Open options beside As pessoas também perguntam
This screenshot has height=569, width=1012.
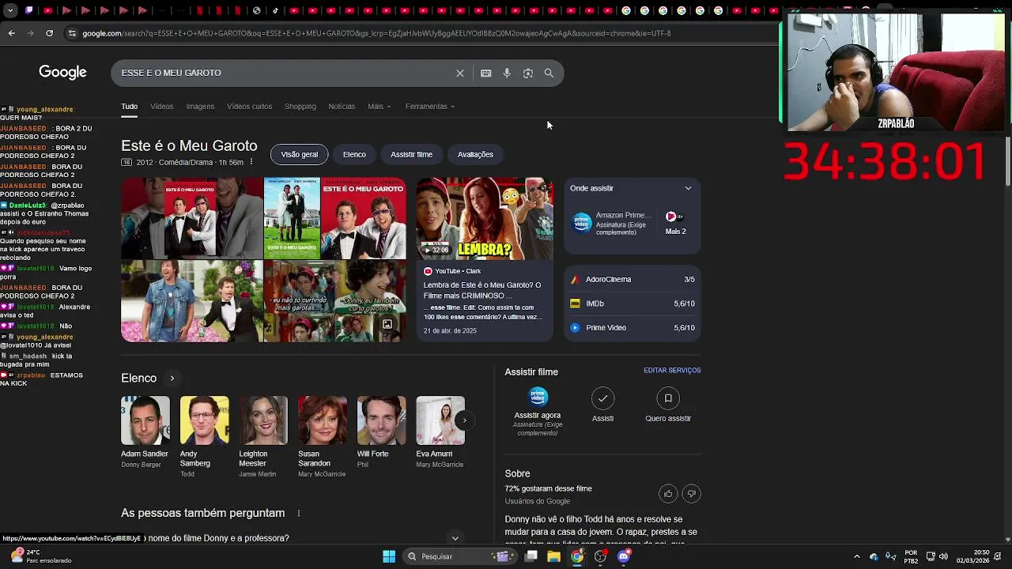point(299,514)
